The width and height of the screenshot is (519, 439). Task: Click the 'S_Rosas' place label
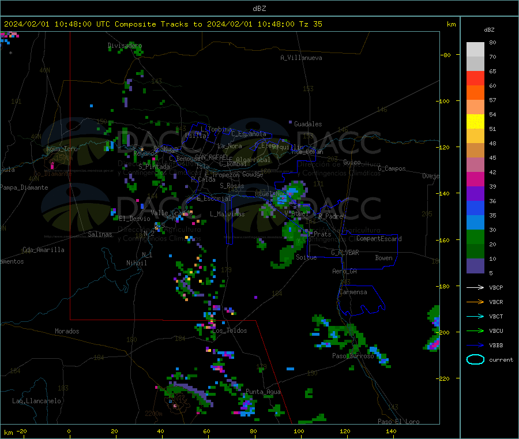232,186
